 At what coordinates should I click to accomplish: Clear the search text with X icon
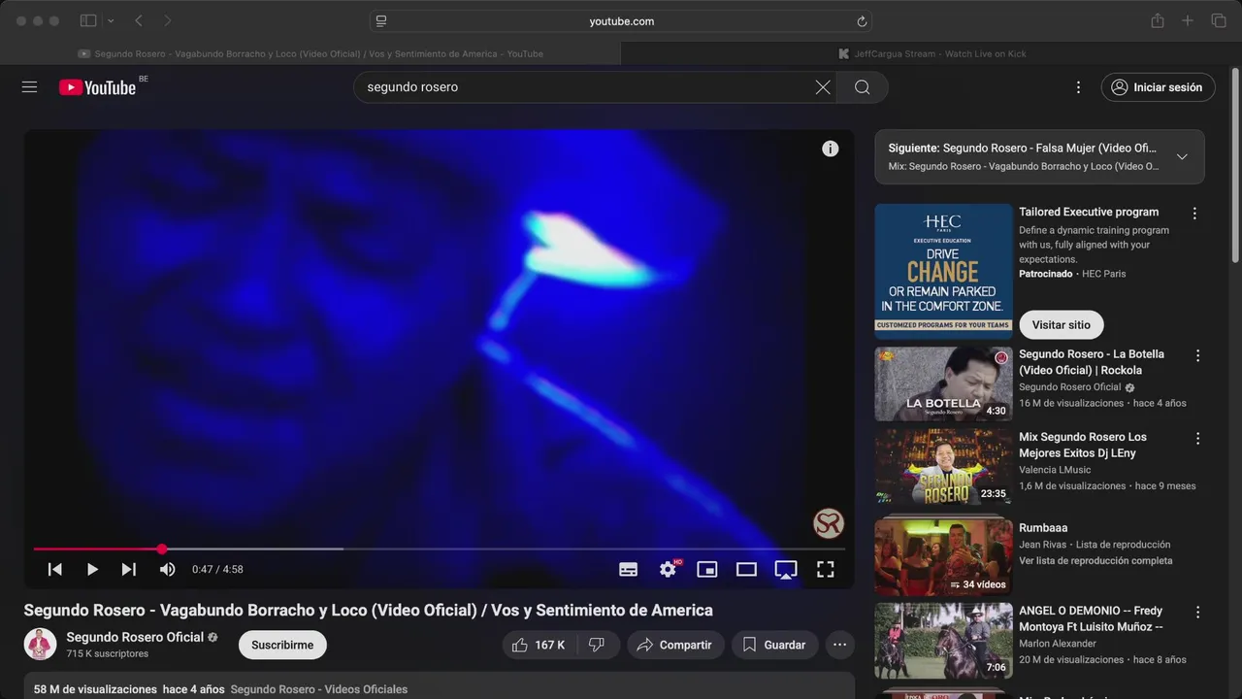click(823, 87)
